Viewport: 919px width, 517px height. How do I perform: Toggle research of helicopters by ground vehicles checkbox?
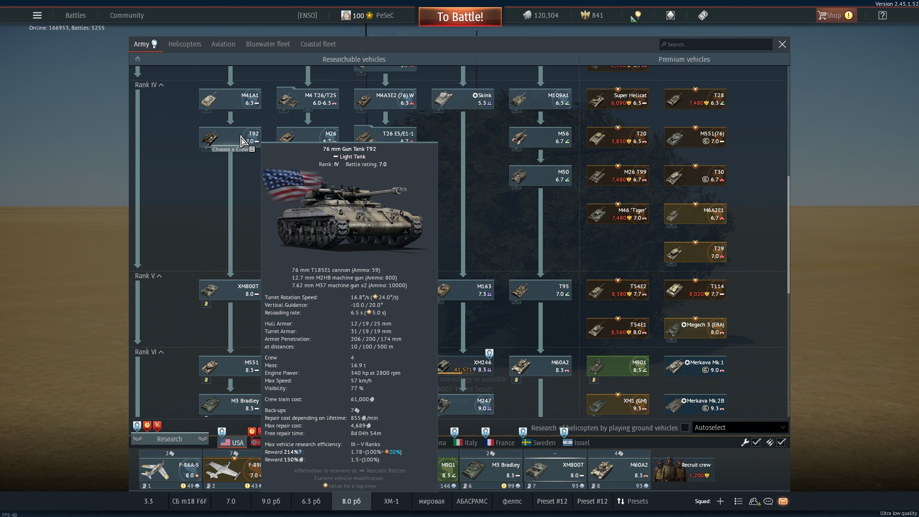[x=685, y=427]
